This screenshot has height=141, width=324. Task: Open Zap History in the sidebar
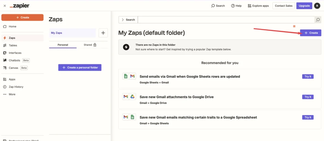22,87
